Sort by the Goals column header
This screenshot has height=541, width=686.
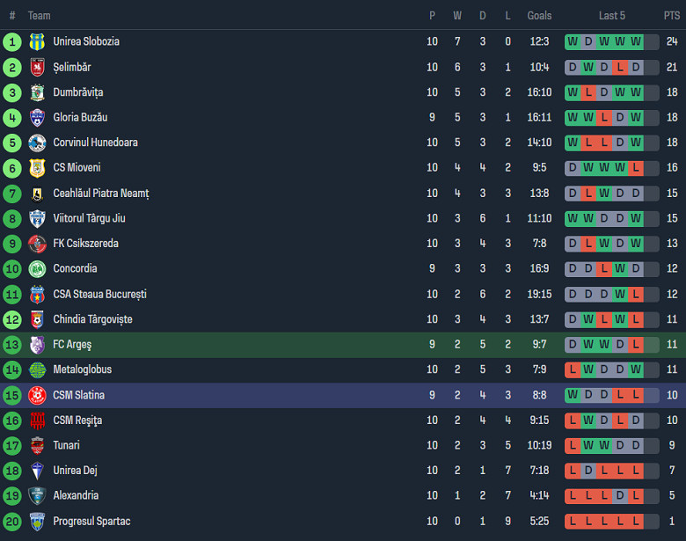point(539,16)
